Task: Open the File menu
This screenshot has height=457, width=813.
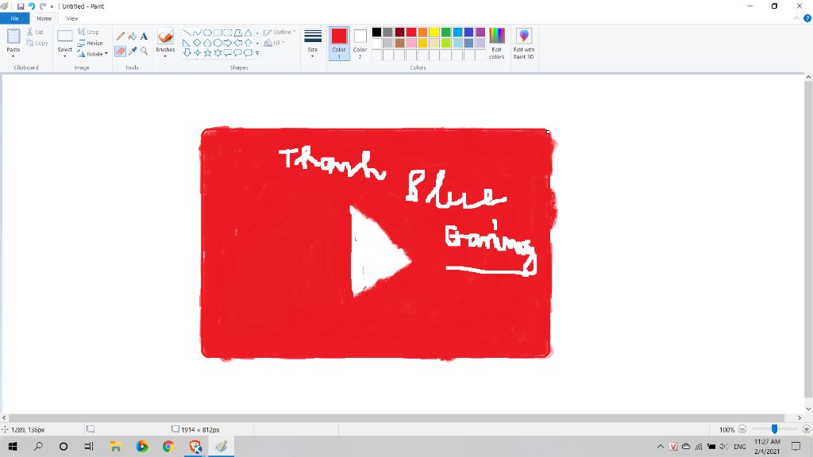Action: (x=14, y=18)
